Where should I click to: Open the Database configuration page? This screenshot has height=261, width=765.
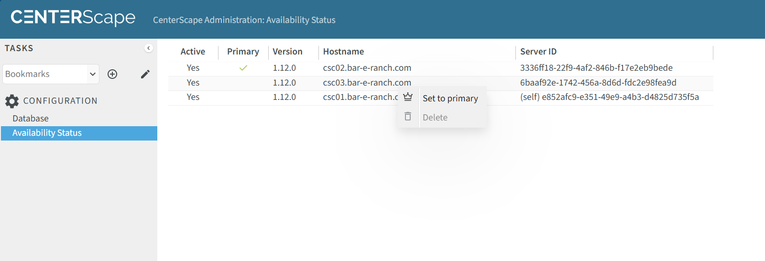pyautogui.click(x=31, y=119)
